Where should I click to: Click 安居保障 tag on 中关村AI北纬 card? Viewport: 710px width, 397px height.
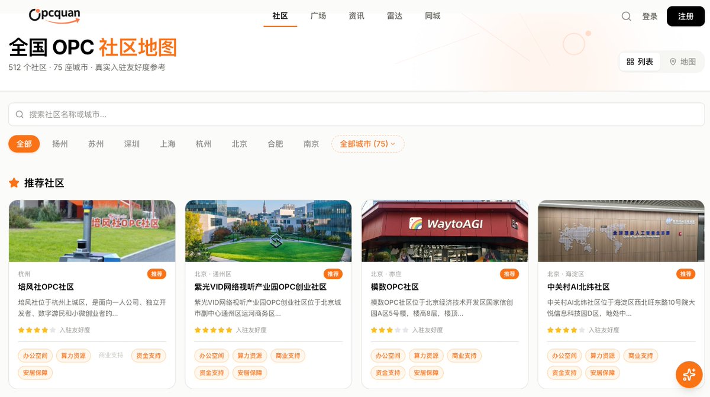[602, 373]
